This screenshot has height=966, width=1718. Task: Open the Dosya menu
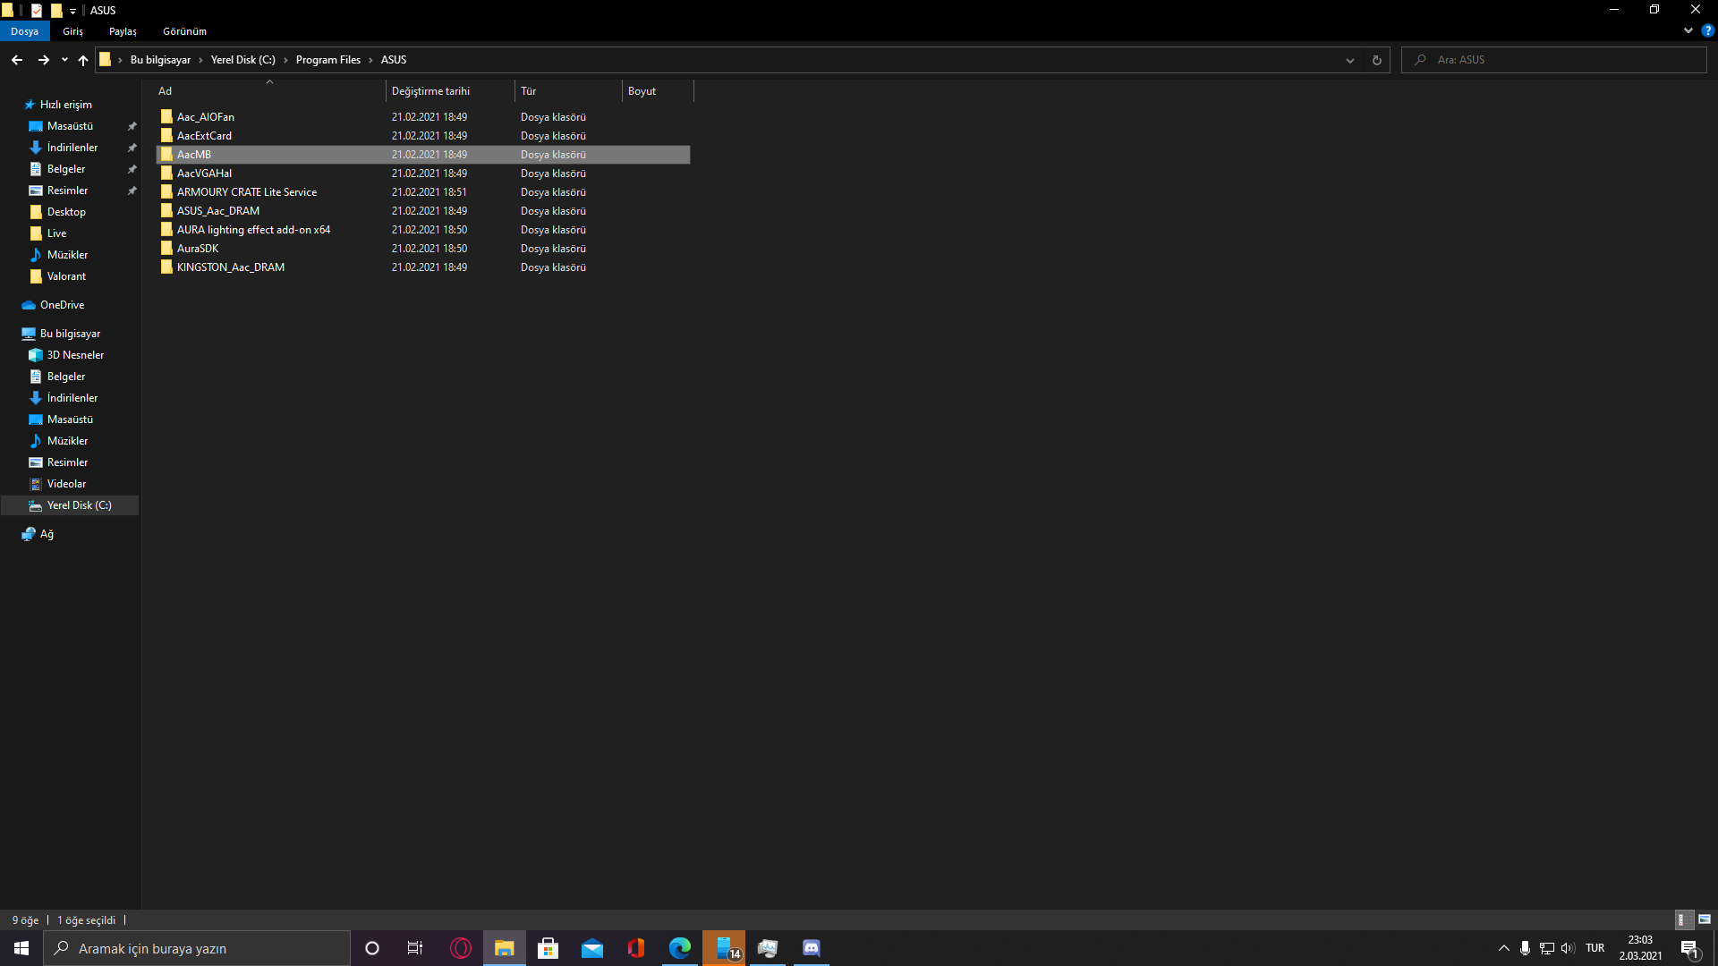24,31
